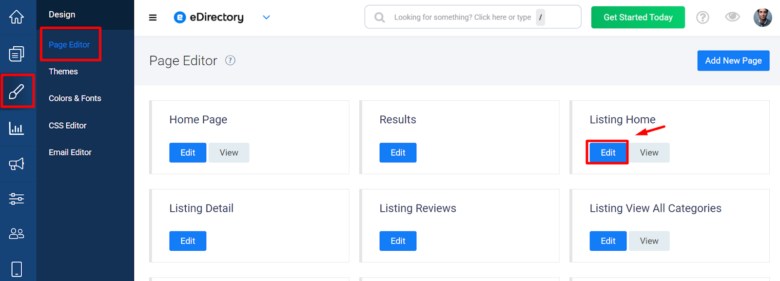Open the Settings sliders icon

coord(17,199)
